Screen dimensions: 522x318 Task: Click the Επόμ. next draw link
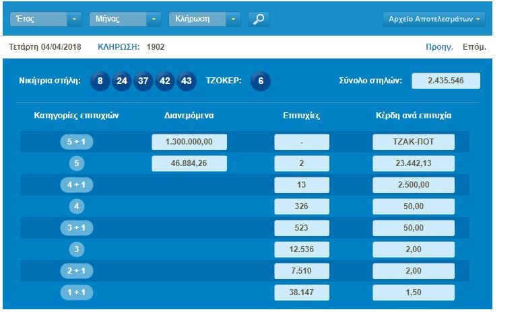click(474, 47)
